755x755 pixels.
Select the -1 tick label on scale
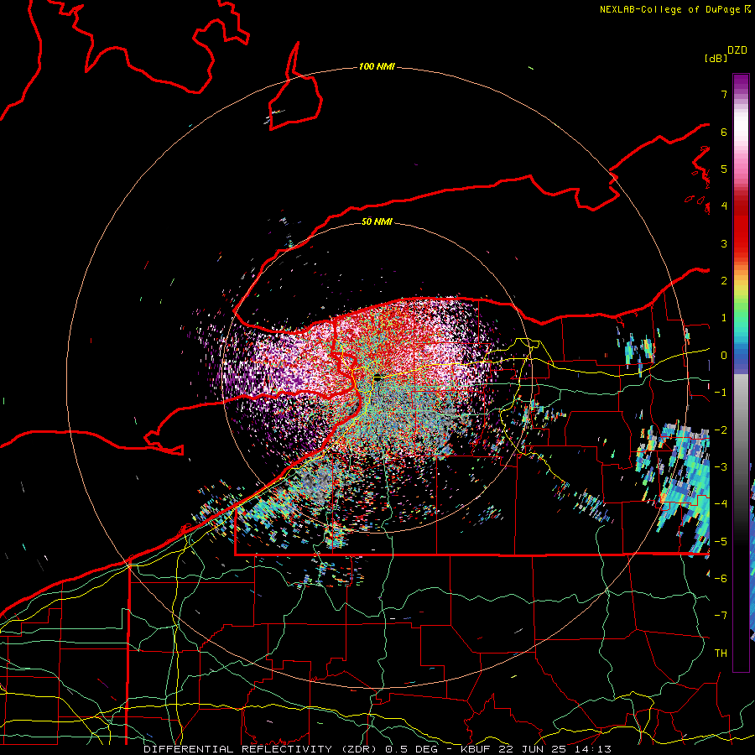(x=721, y=393)
